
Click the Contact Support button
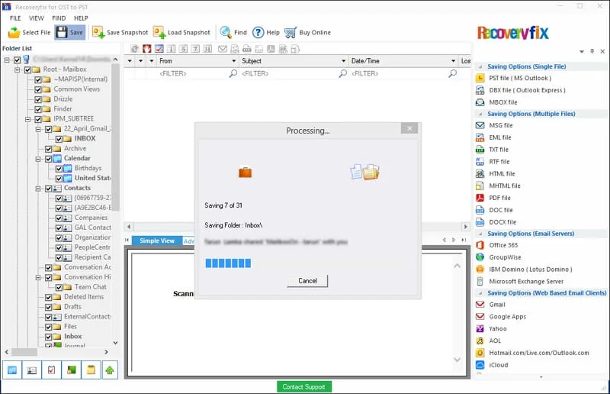[303, 386]
